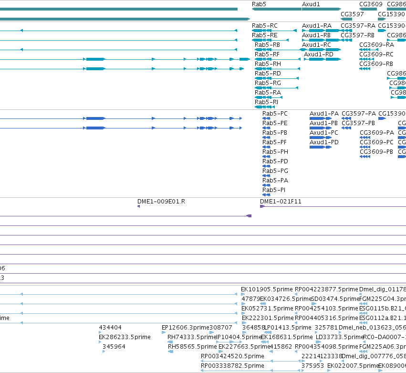Select the Rab5 gene label

pos(259,4)
